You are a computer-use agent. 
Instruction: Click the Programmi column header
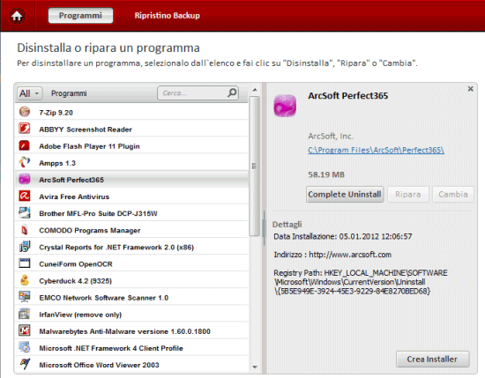pyautogui.click(x=69, y=93)
